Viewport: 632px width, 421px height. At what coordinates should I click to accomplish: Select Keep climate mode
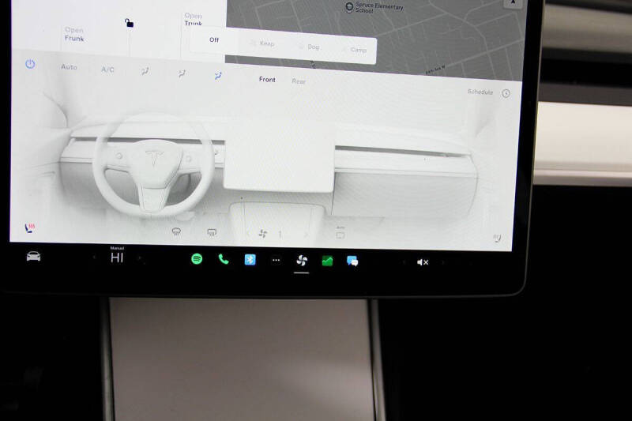point(263,43)
